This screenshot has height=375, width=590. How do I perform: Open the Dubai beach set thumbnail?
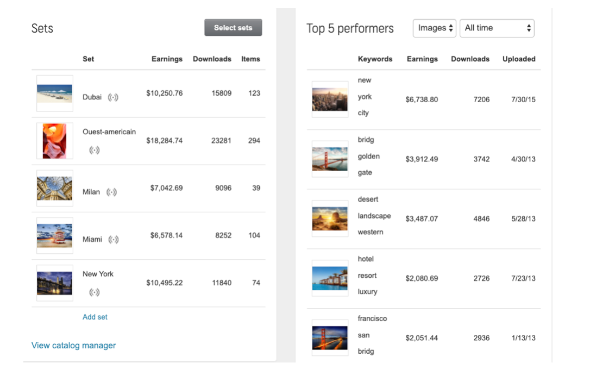(55, 93)
